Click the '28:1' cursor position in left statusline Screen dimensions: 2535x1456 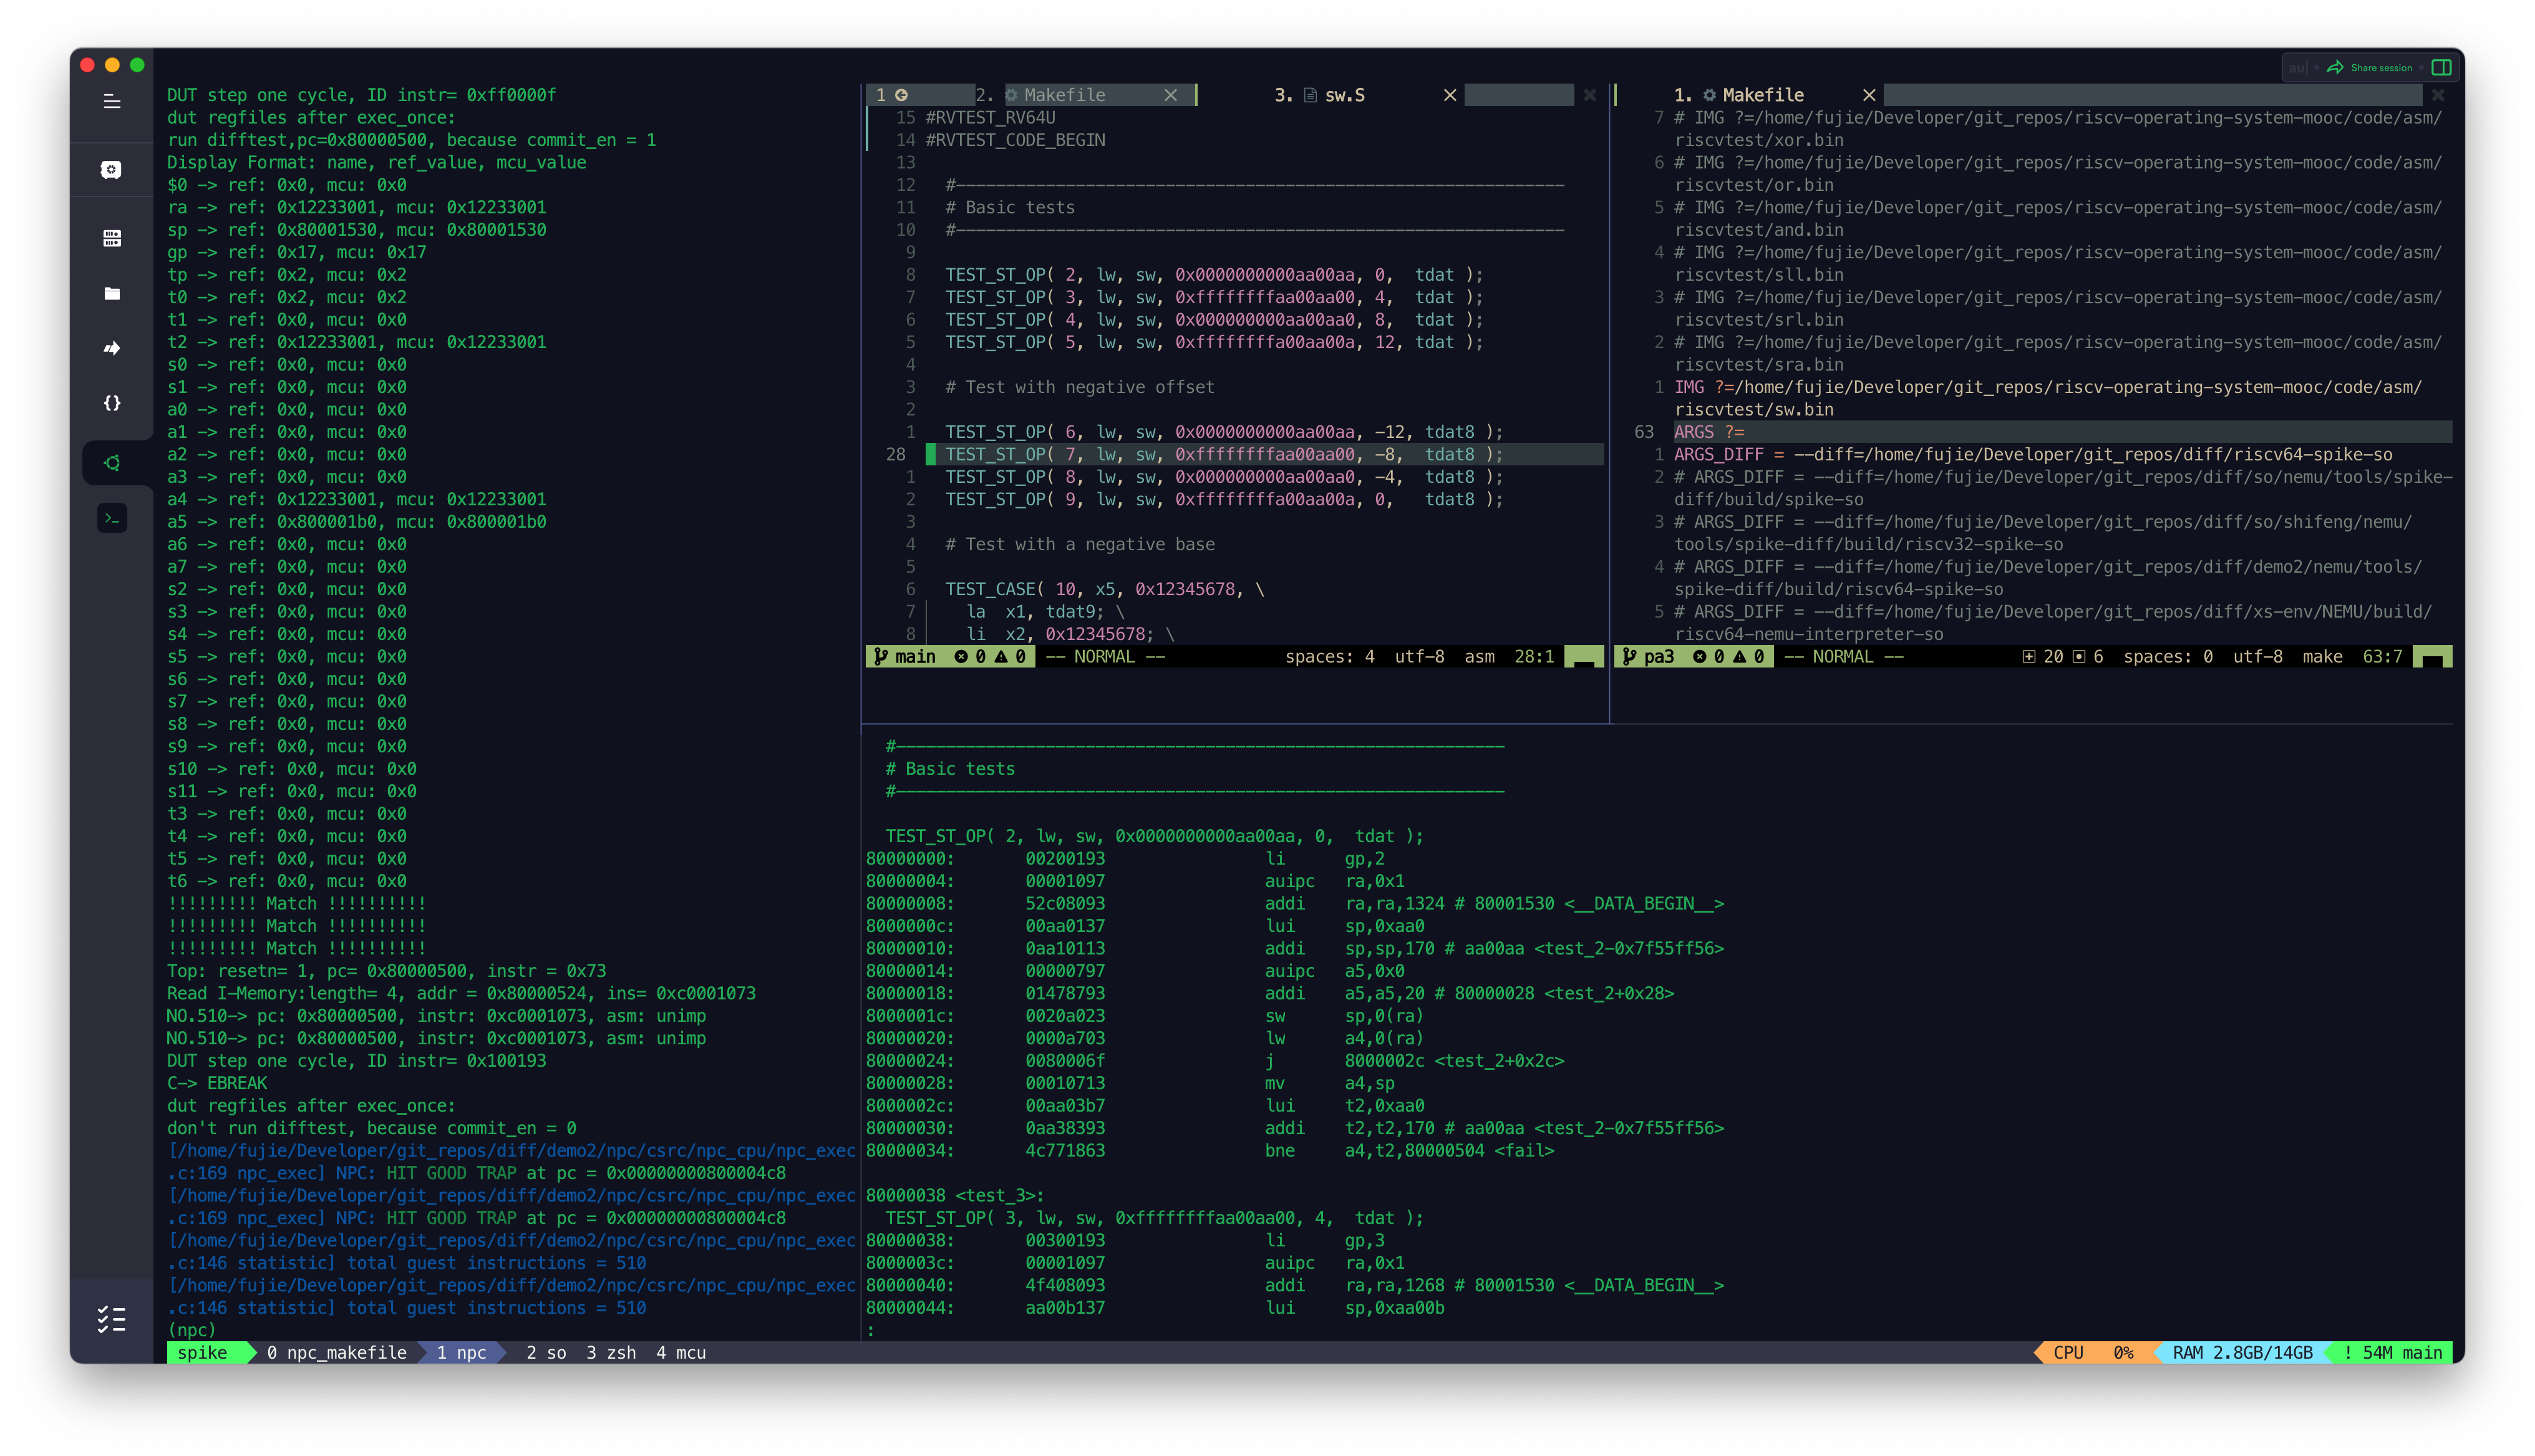1533,656
